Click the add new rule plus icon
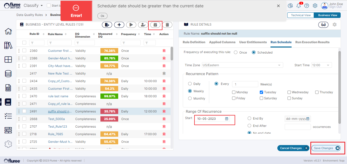 (119, 25)
